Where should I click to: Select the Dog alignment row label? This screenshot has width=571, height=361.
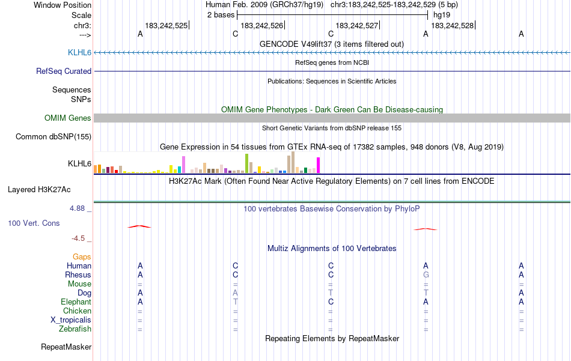84,293
